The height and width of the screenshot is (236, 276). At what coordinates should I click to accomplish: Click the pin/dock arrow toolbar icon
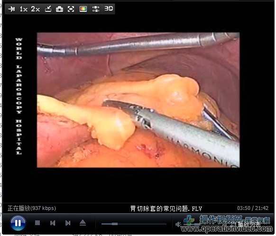click(x=11, y=9)
